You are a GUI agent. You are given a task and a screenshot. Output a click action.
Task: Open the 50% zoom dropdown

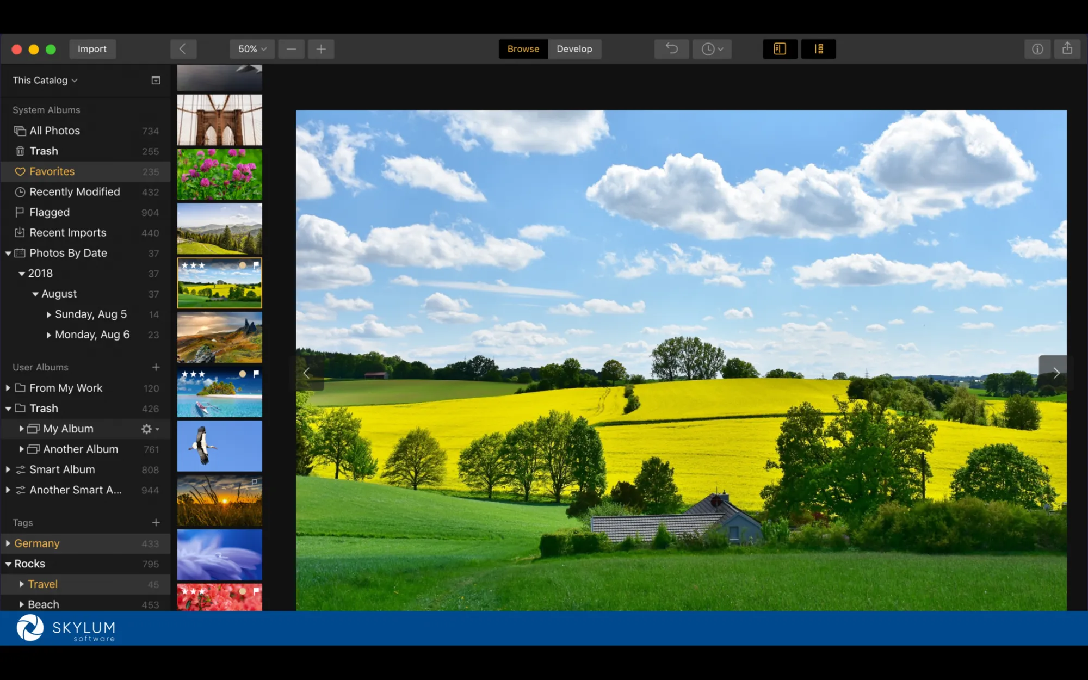252,49
